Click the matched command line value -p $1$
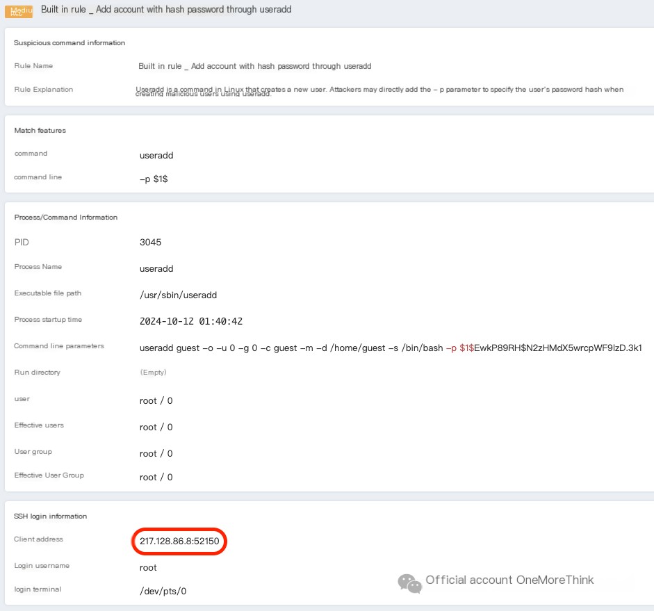This screenshot has width=654, height=611. (154, 179)
